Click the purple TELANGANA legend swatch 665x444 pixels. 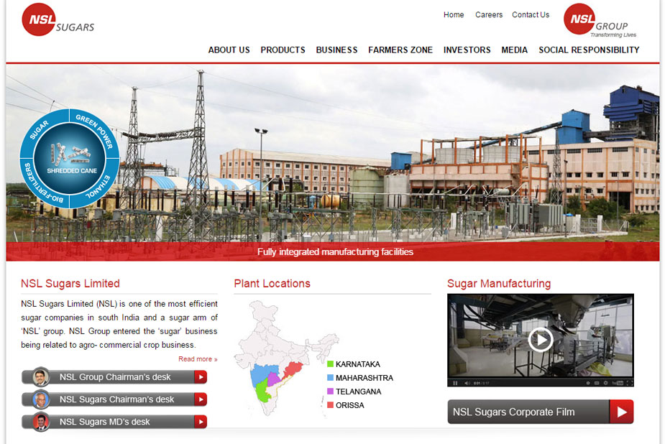pos(330,392)
